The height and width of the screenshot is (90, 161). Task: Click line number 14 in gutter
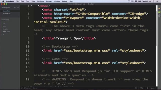(x=27, y=63)
